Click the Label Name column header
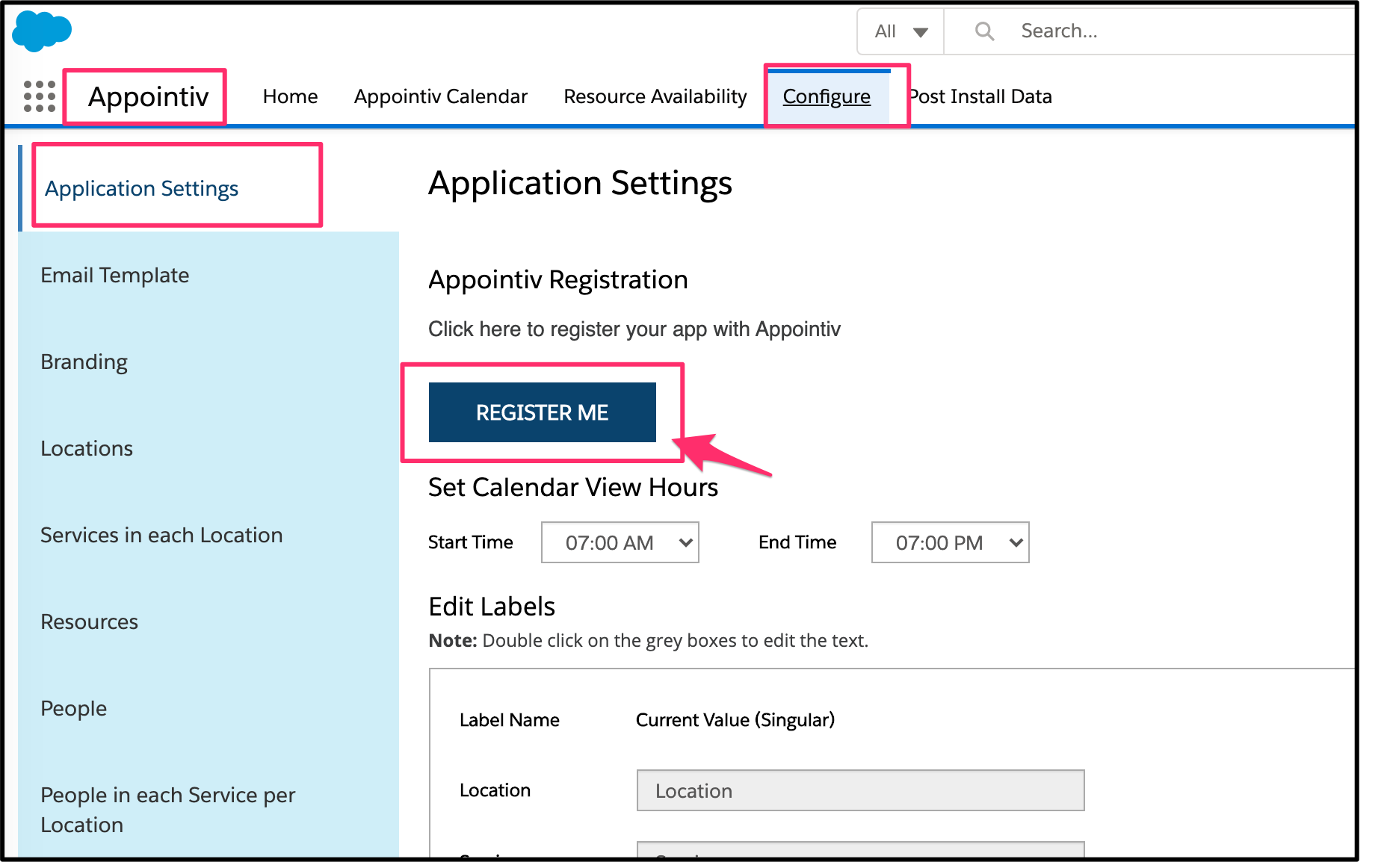The width and height of the screenshot is (1390, 862). (x=509, y=720)
